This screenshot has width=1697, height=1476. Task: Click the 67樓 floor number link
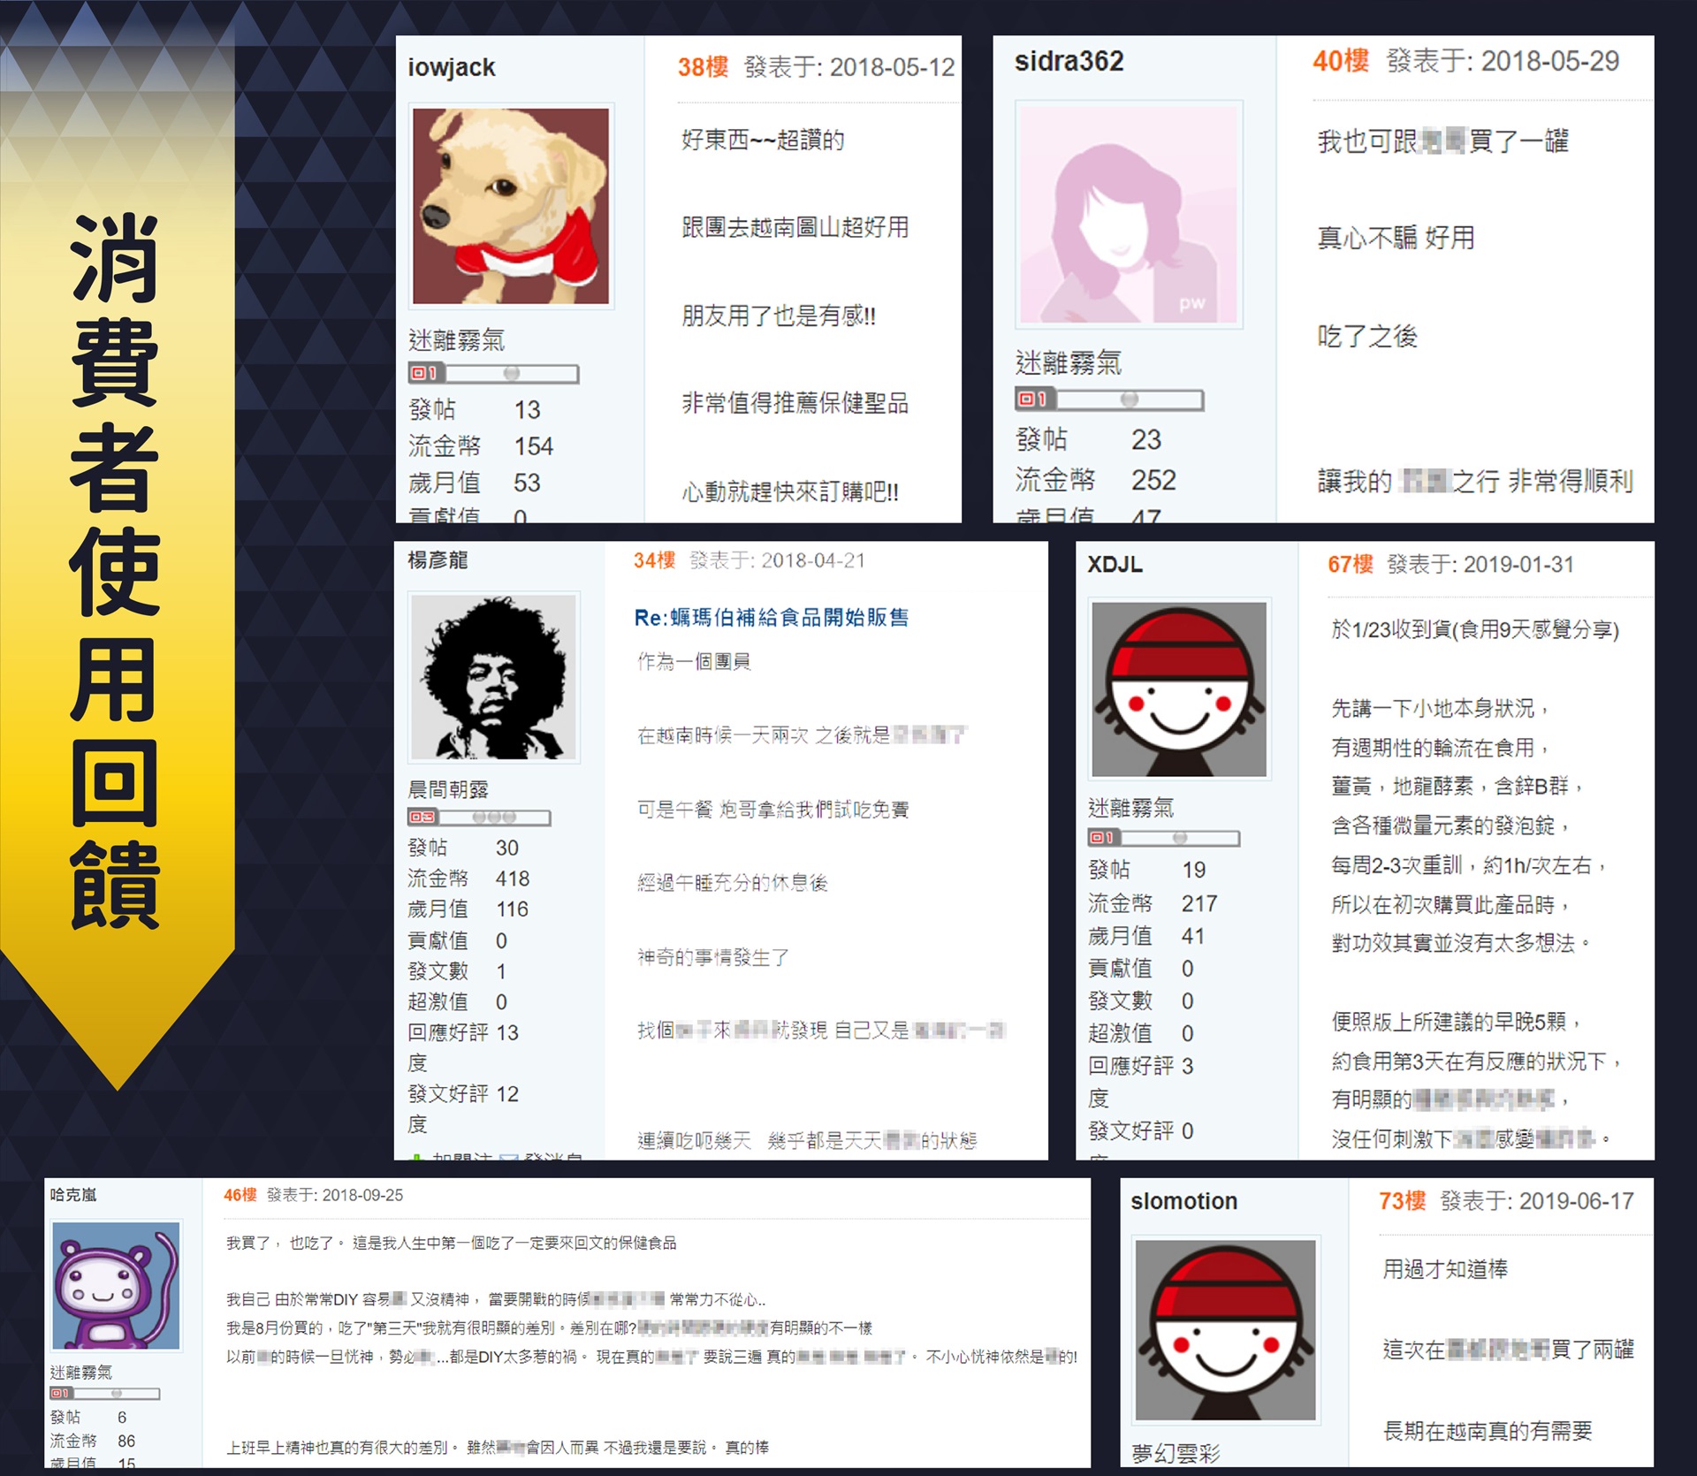click(x=1350, y=564)
